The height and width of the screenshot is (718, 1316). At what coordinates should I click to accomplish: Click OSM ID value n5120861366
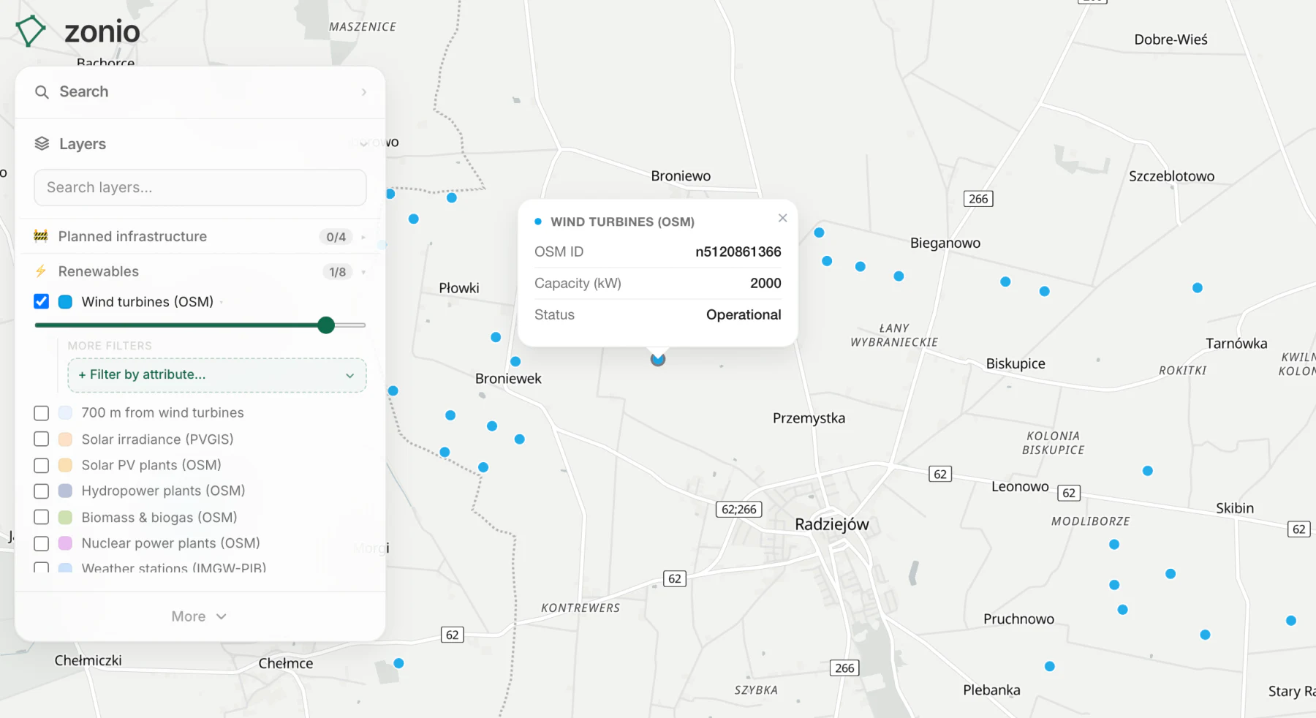tap(738, 252)
